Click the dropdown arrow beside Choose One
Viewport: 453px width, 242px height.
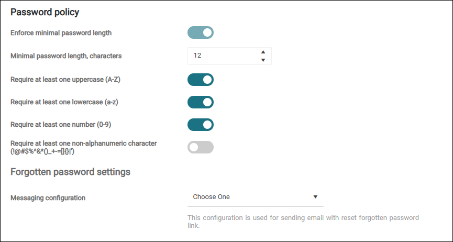[315, 197]
